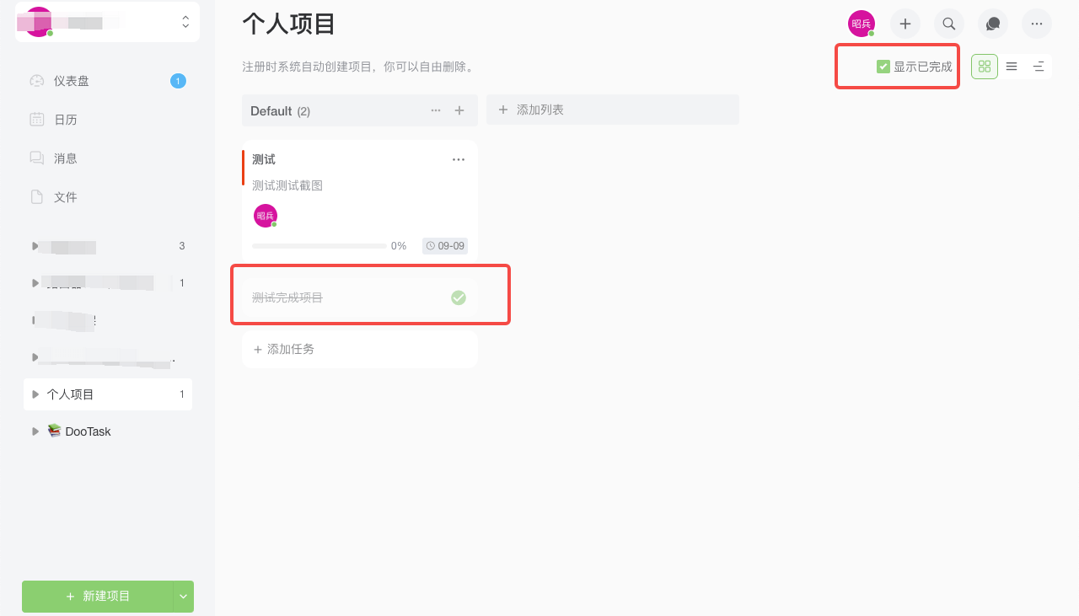Add task via Default column plus icon
Viewport: 1079px width, 616px height.
coord(459,110)
